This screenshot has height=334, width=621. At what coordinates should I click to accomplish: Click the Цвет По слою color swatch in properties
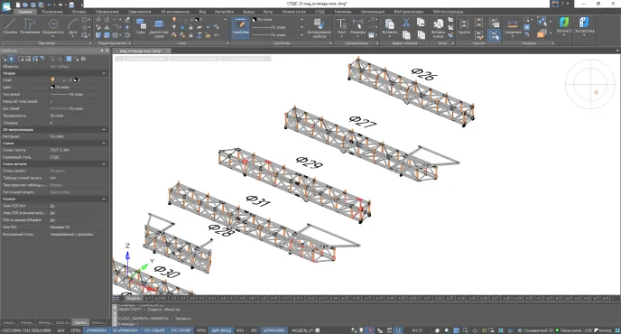point(52,88)
